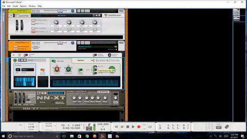Open the Options menu
Screen dimensions: 247x139
[x=23, y=6]
